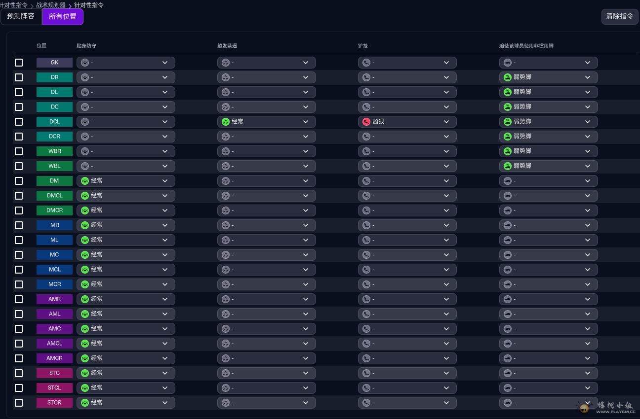
Task: Open 战术规划器 breadcrumb link
Action: (x=51, y=5)
